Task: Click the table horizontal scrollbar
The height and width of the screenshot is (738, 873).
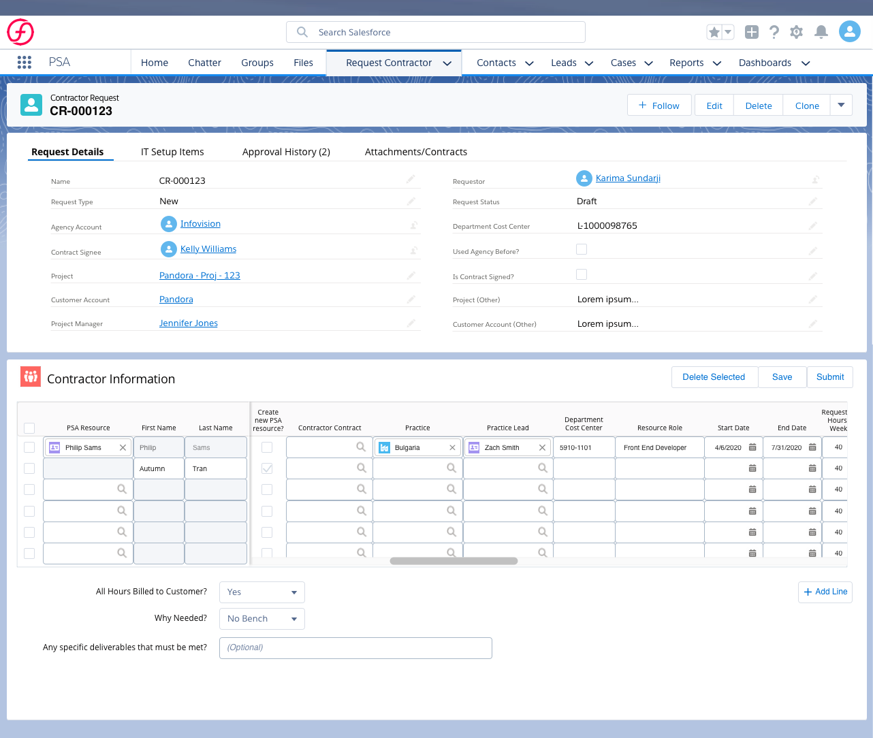Action: 454,561
